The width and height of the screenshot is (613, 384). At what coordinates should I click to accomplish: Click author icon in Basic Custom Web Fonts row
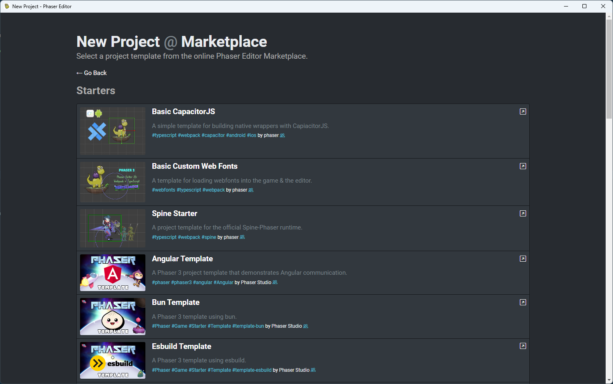251,190
